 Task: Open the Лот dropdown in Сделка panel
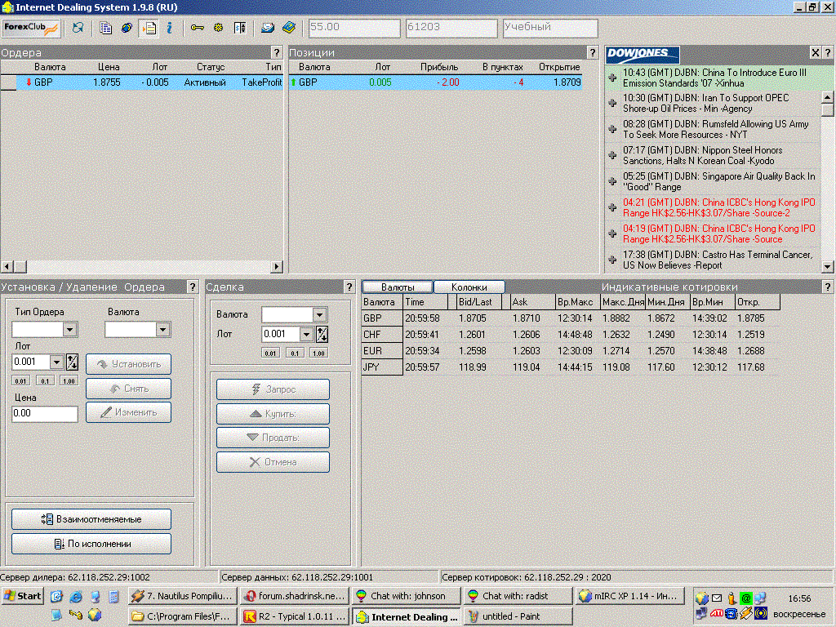[x=306, y=334]
